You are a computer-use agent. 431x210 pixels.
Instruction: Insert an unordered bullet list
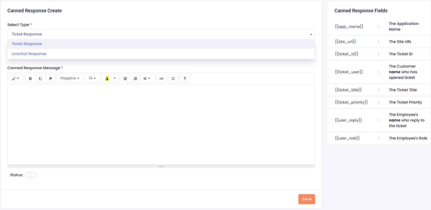pos(125,78)
